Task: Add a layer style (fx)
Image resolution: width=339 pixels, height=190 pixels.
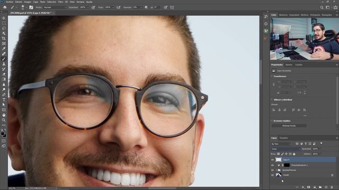Action: [x=303, y=187]
